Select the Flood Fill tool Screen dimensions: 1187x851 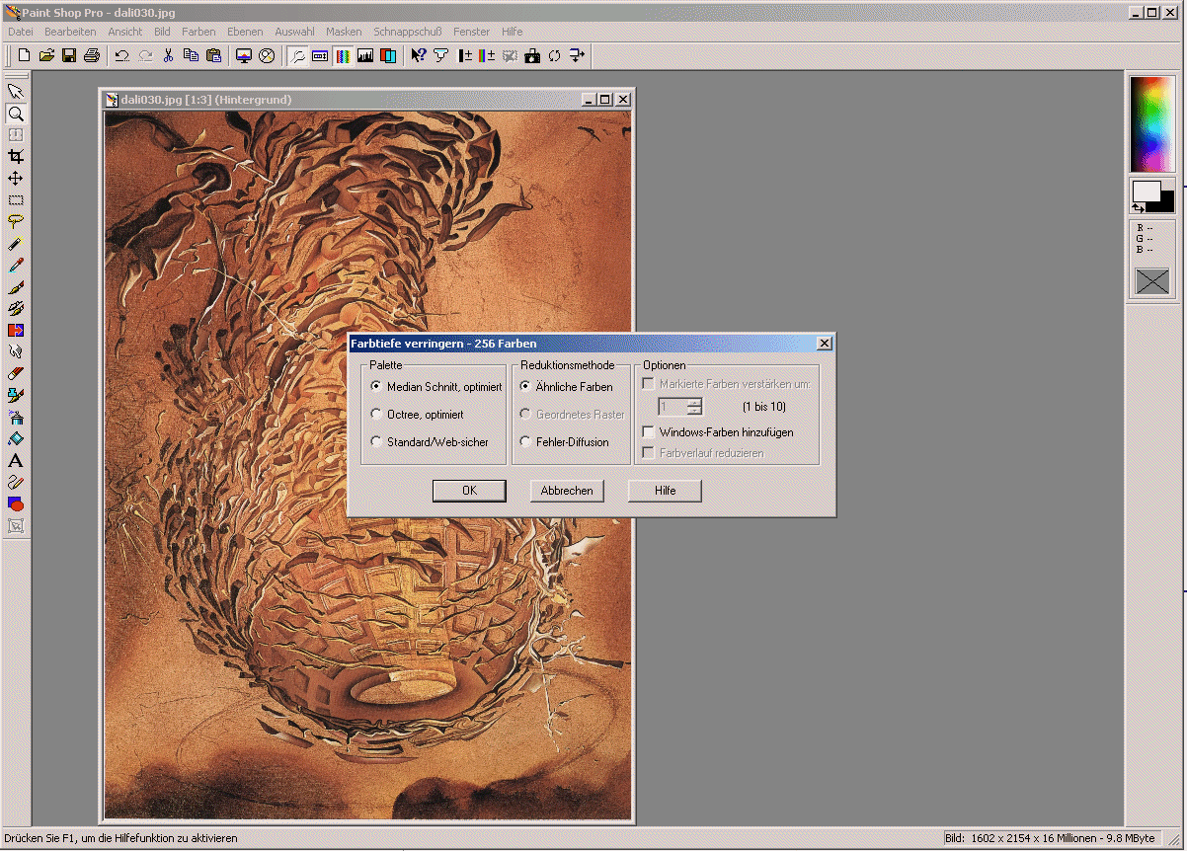pos(16,438)
